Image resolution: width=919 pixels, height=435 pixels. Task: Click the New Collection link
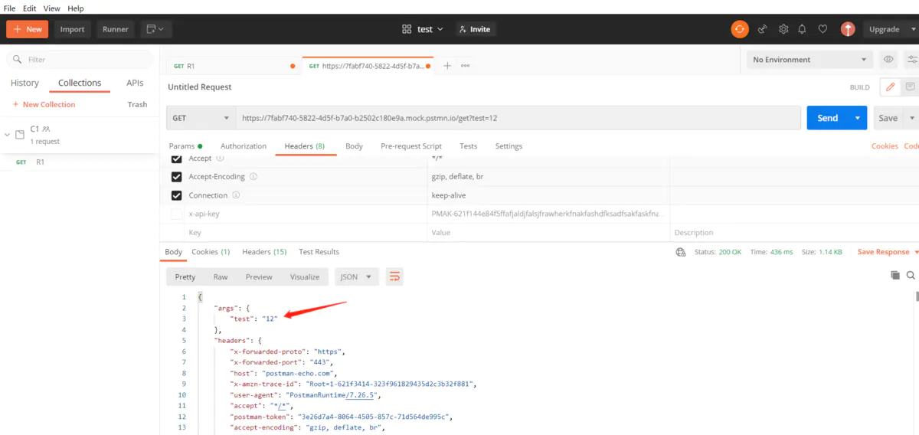(x=49, y=105)
